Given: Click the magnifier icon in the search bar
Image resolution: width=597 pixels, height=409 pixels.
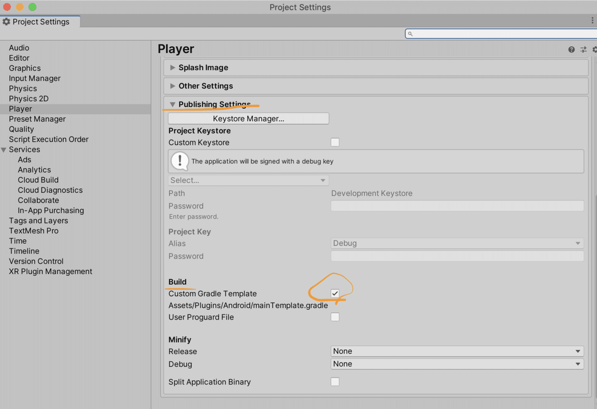Looking at the screenshot, I should coord(409,33).
